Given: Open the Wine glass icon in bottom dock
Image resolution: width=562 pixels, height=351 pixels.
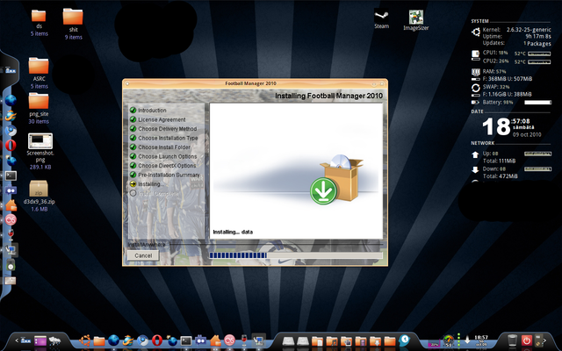Looking at the screenshot, I should tap(244, 340).
